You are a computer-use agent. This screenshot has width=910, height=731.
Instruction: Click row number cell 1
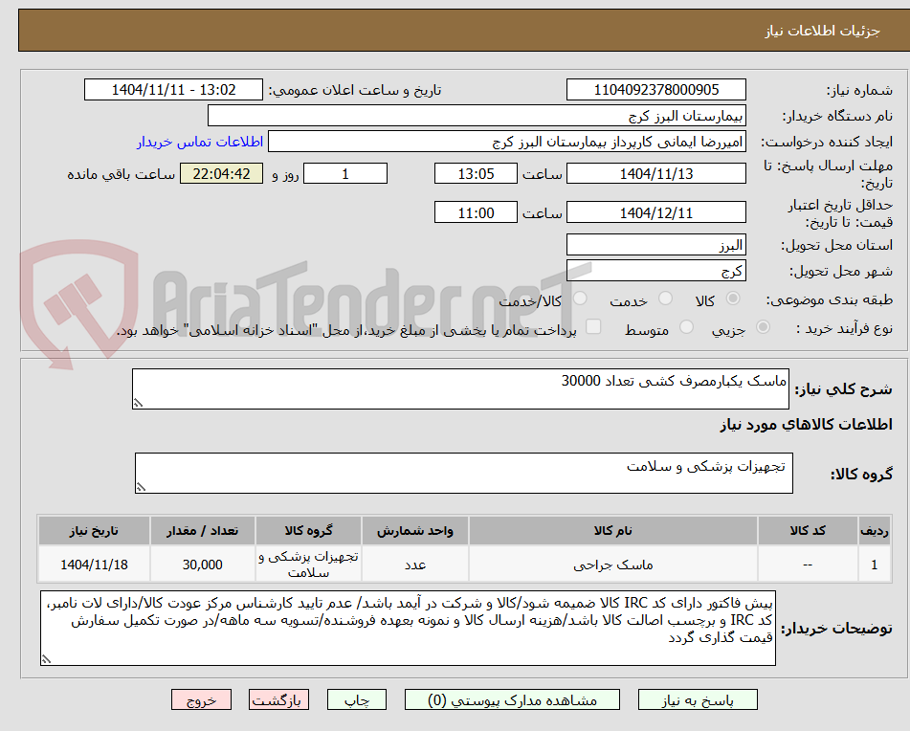point(874,564)
